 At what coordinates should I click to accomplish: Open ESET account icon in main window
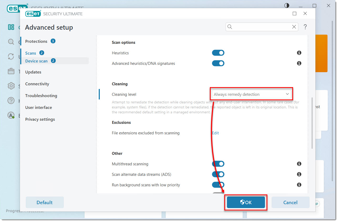pyautogui.click(x=11, y=115)
